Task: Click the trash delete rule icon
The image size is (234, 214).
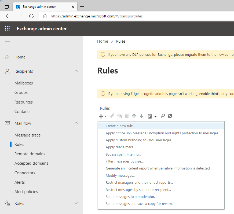Action: click(x=127, y=116)
